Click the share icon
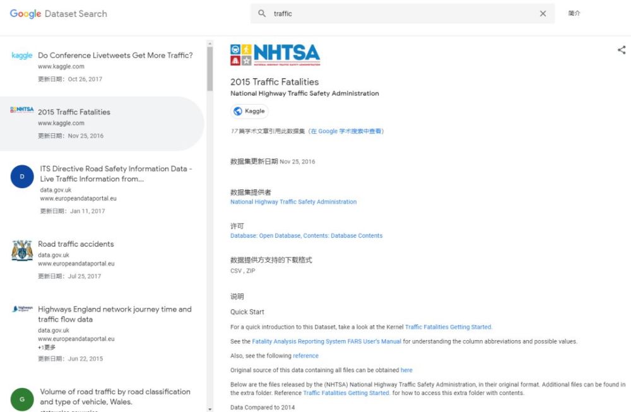This screenshot has height=412, width=631. point(622,50)
